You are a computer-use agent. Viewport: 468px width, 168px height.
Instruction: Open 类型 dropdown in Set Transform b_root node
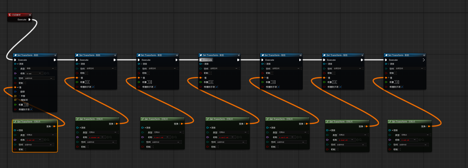point(41,69)
